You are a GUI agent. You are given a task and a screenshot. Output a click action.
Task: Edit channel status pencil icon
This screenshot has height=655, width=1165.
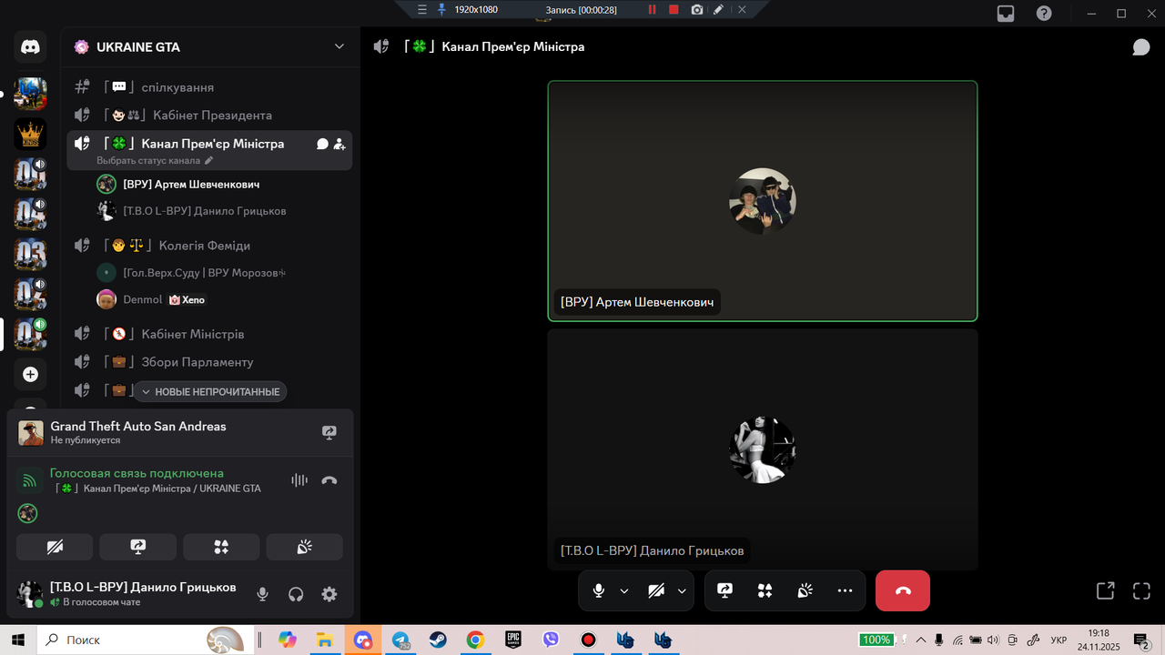tap(208, 160)
